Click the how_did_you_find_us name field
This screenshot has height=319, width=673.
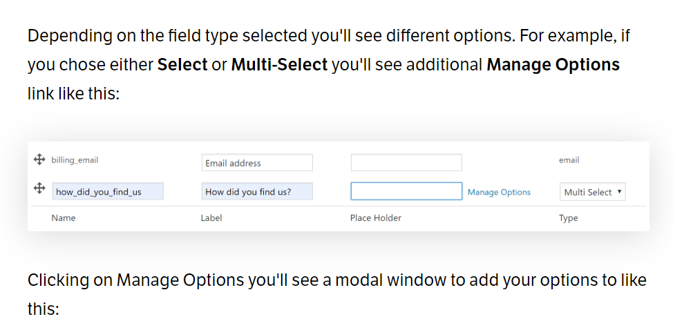point(108,191)
